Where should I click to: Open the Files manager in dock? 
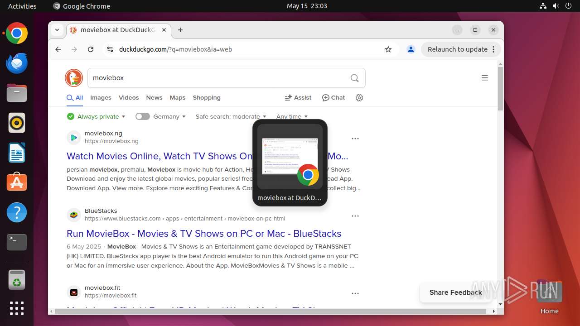click(x=17, y=93)
